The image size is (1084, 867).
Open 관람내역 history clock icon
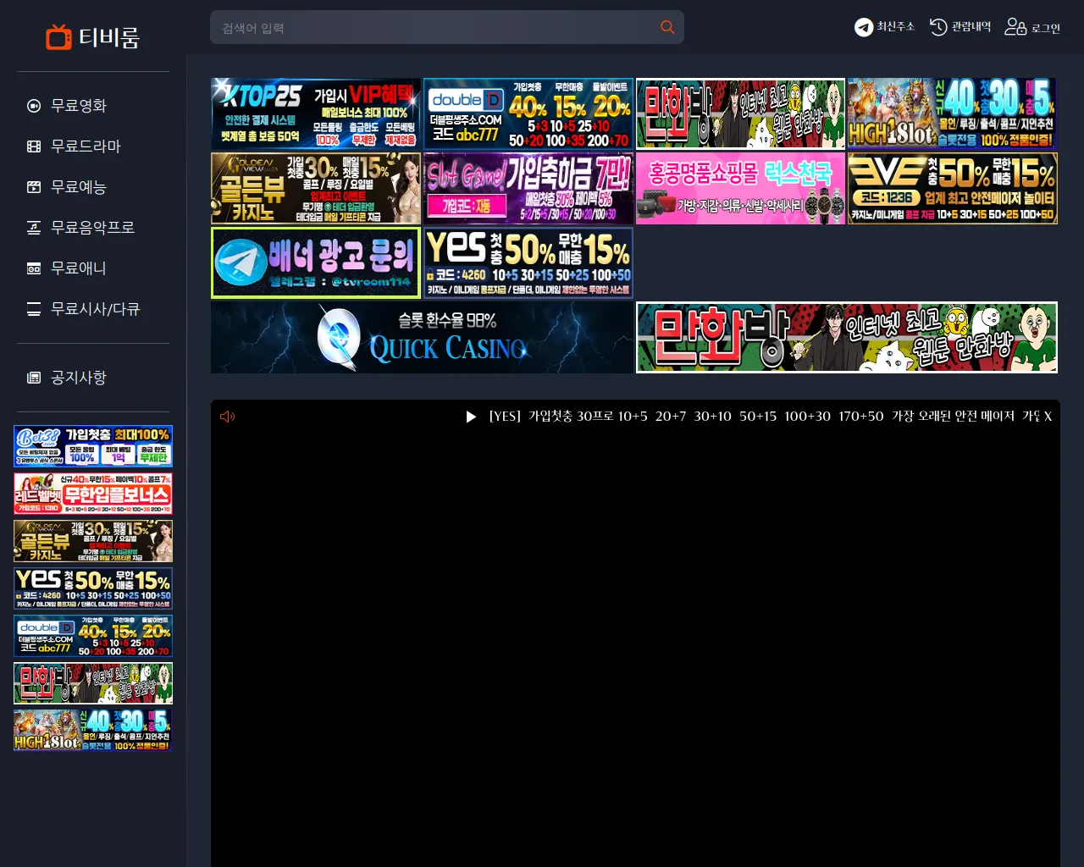pos(938,27)
